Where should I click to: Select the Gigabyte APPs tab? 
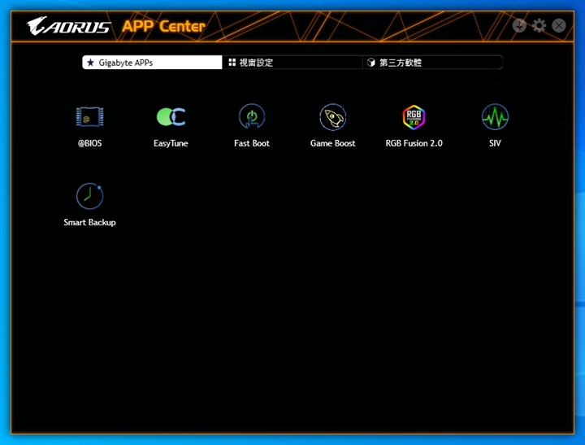point(152,63)
